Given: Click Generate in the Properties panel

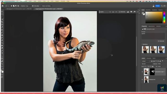Looking at the screenshot, I should 161,41.
